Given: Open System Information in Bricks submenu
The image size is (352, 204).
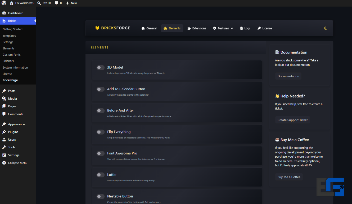Looking at the screenshot, I should [15, 68].
